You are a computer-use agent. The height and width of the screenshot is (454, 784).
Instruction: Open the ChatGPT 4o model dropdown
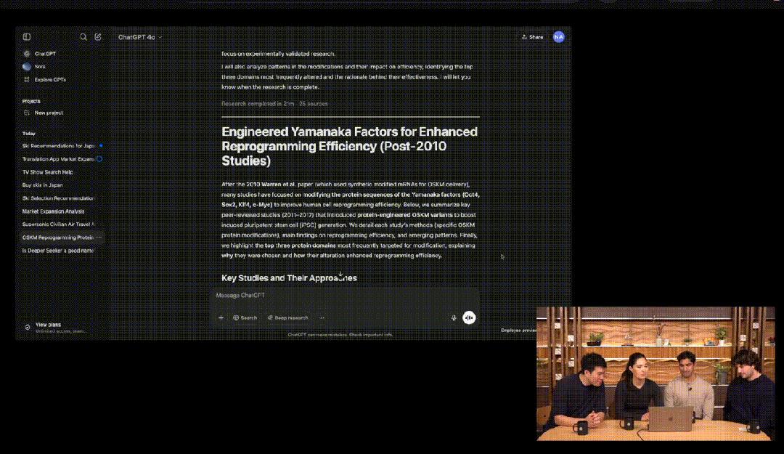[x=140, y=38]
